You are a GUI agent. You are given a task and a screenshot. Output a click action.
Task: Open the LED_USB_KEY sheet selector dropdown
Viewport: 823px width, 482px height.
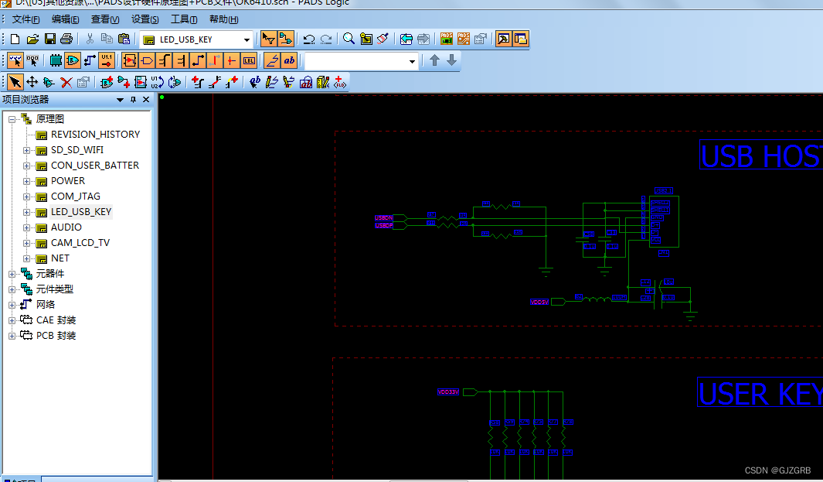(247, 40)
